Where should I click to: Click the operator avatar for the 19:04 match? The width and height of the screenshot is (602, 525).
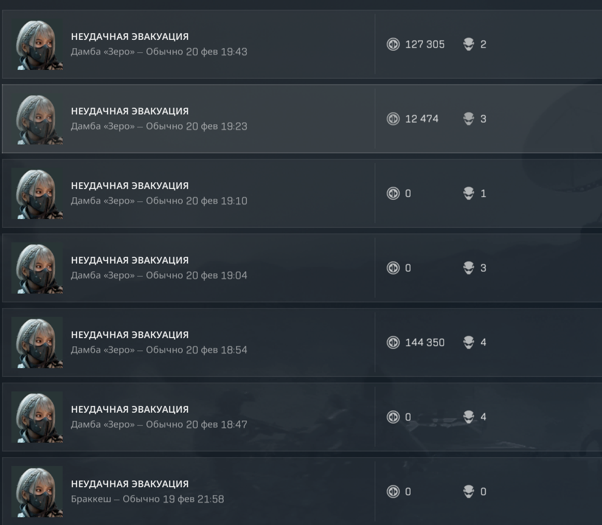[37, 268]
